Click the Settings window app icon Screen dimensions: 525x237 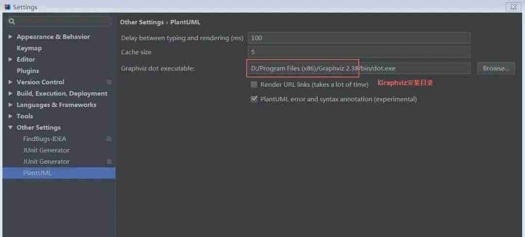[7, 7]
